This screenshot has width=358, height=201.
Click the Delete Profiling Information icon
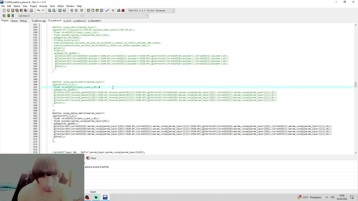[x=123, y=10]
